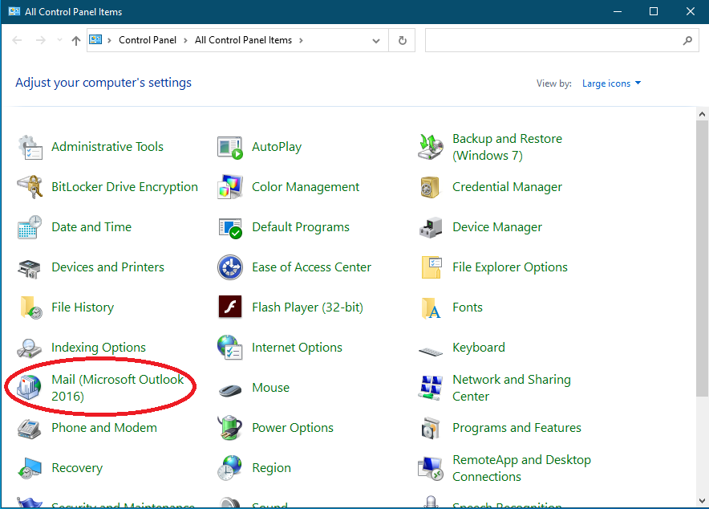The width and height of the screenshot is (709, 509).
Task: Open the Region globe icon
Action: tap(230, 468)
